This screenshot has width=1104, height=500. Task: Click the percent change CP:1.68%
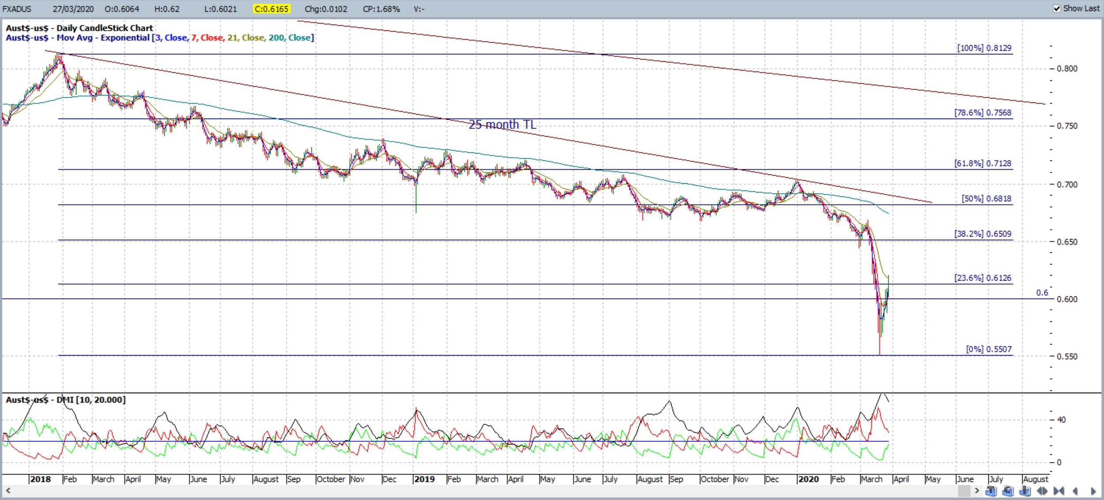(x=382, y=9)
